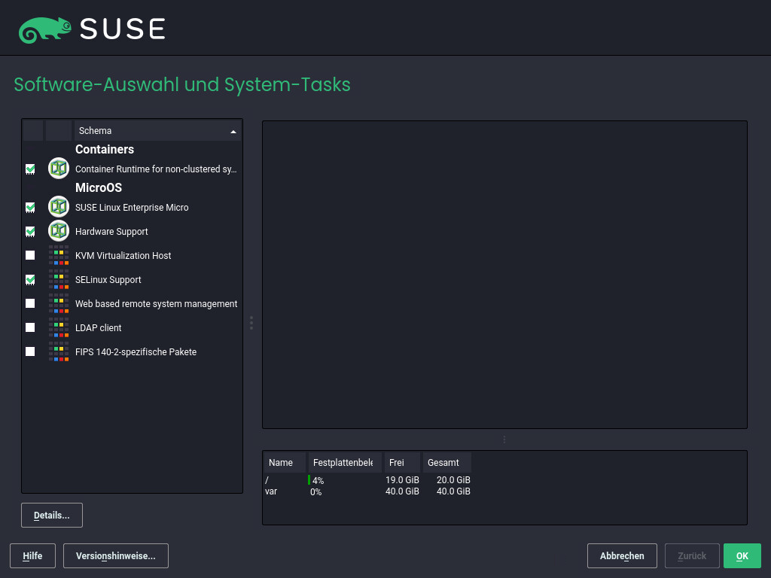Click the SUSE Linux Enterprise Micro icon

point(59,207)
